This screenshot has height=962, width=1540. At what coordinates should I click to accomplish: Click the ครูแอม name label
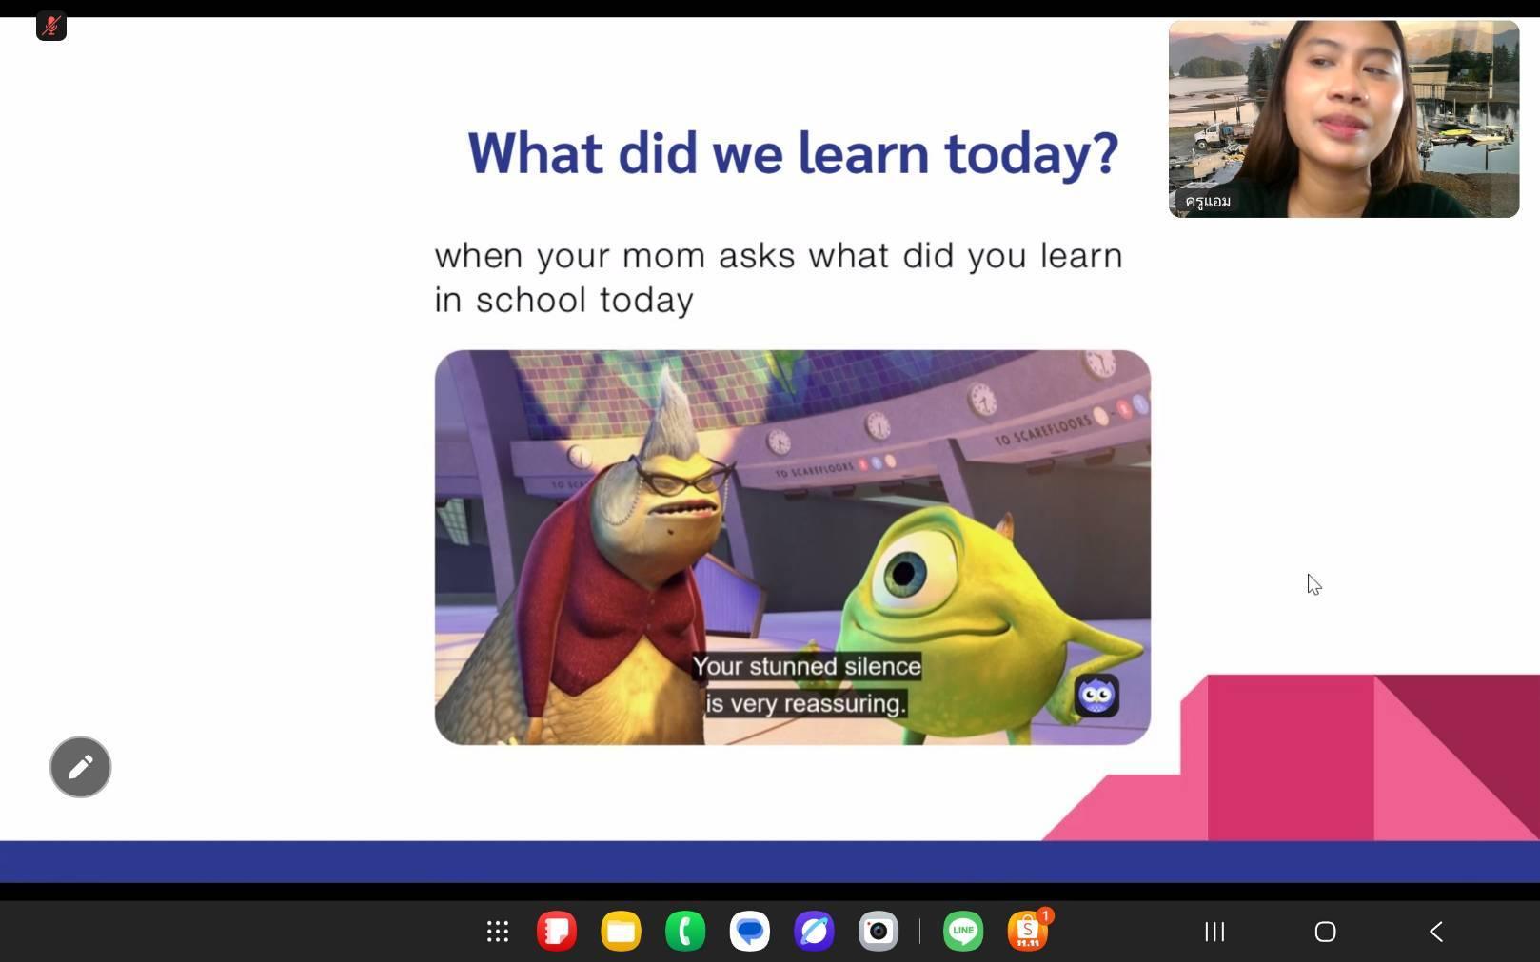(1208, 202)
